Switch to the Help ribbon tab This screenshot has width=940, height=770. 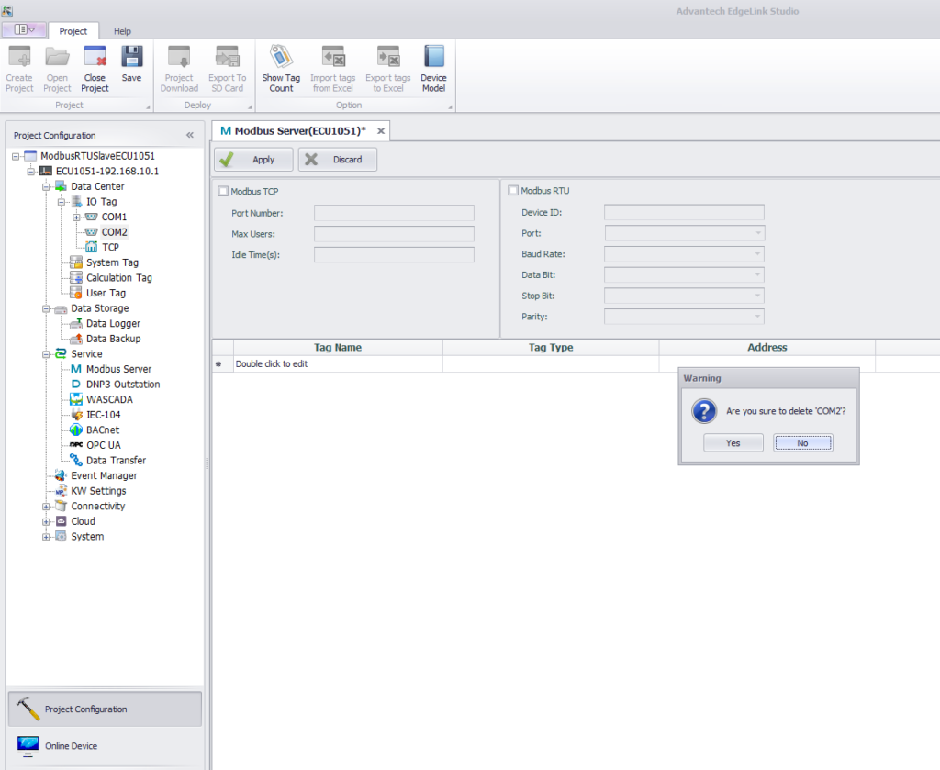[x=122, y=31]
